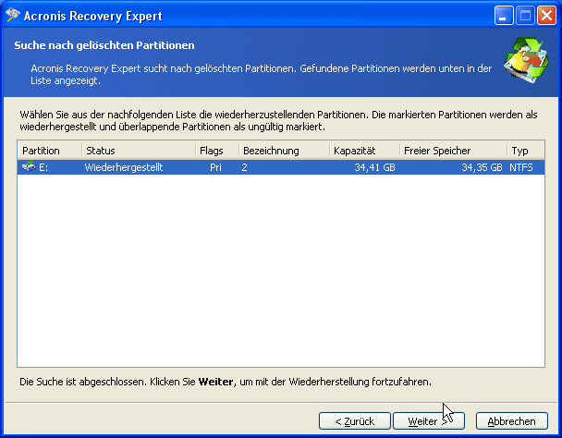Click the Bezeichnung value '2'
562x438 pixels.
(x=244, y=167)
